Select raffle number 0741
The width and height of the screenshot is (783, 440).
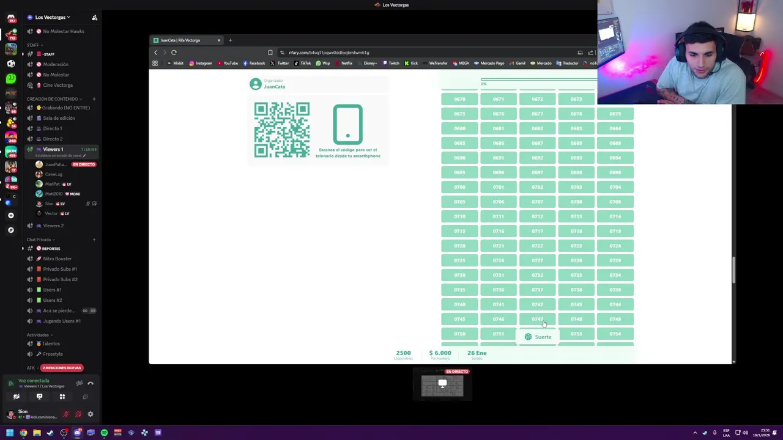coord(499,304)
